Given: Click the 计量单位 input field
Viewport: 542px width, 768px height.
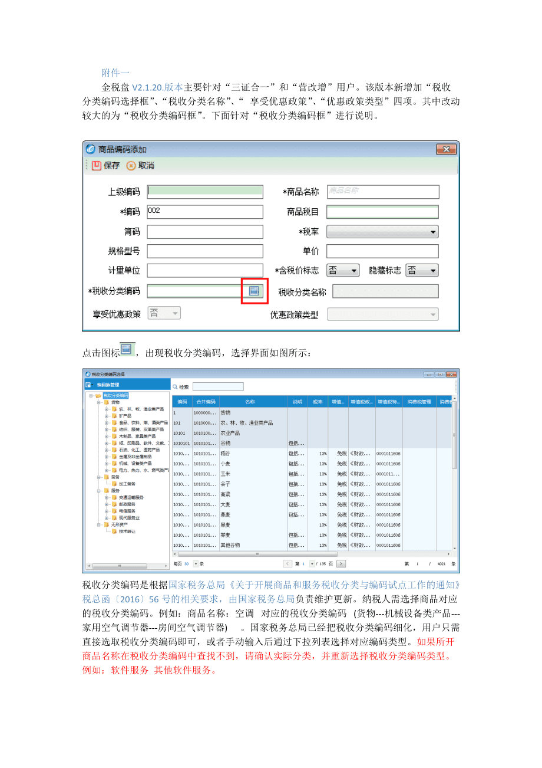Looking at the screenshot, I should [x=204, y=271].
